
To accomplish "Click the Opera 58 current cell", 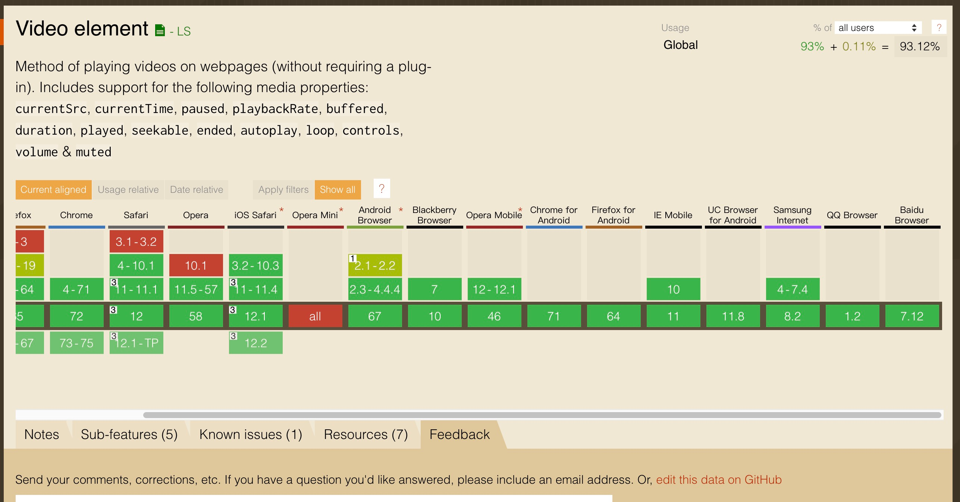I will pyautogui.click(x=196, y=316).
